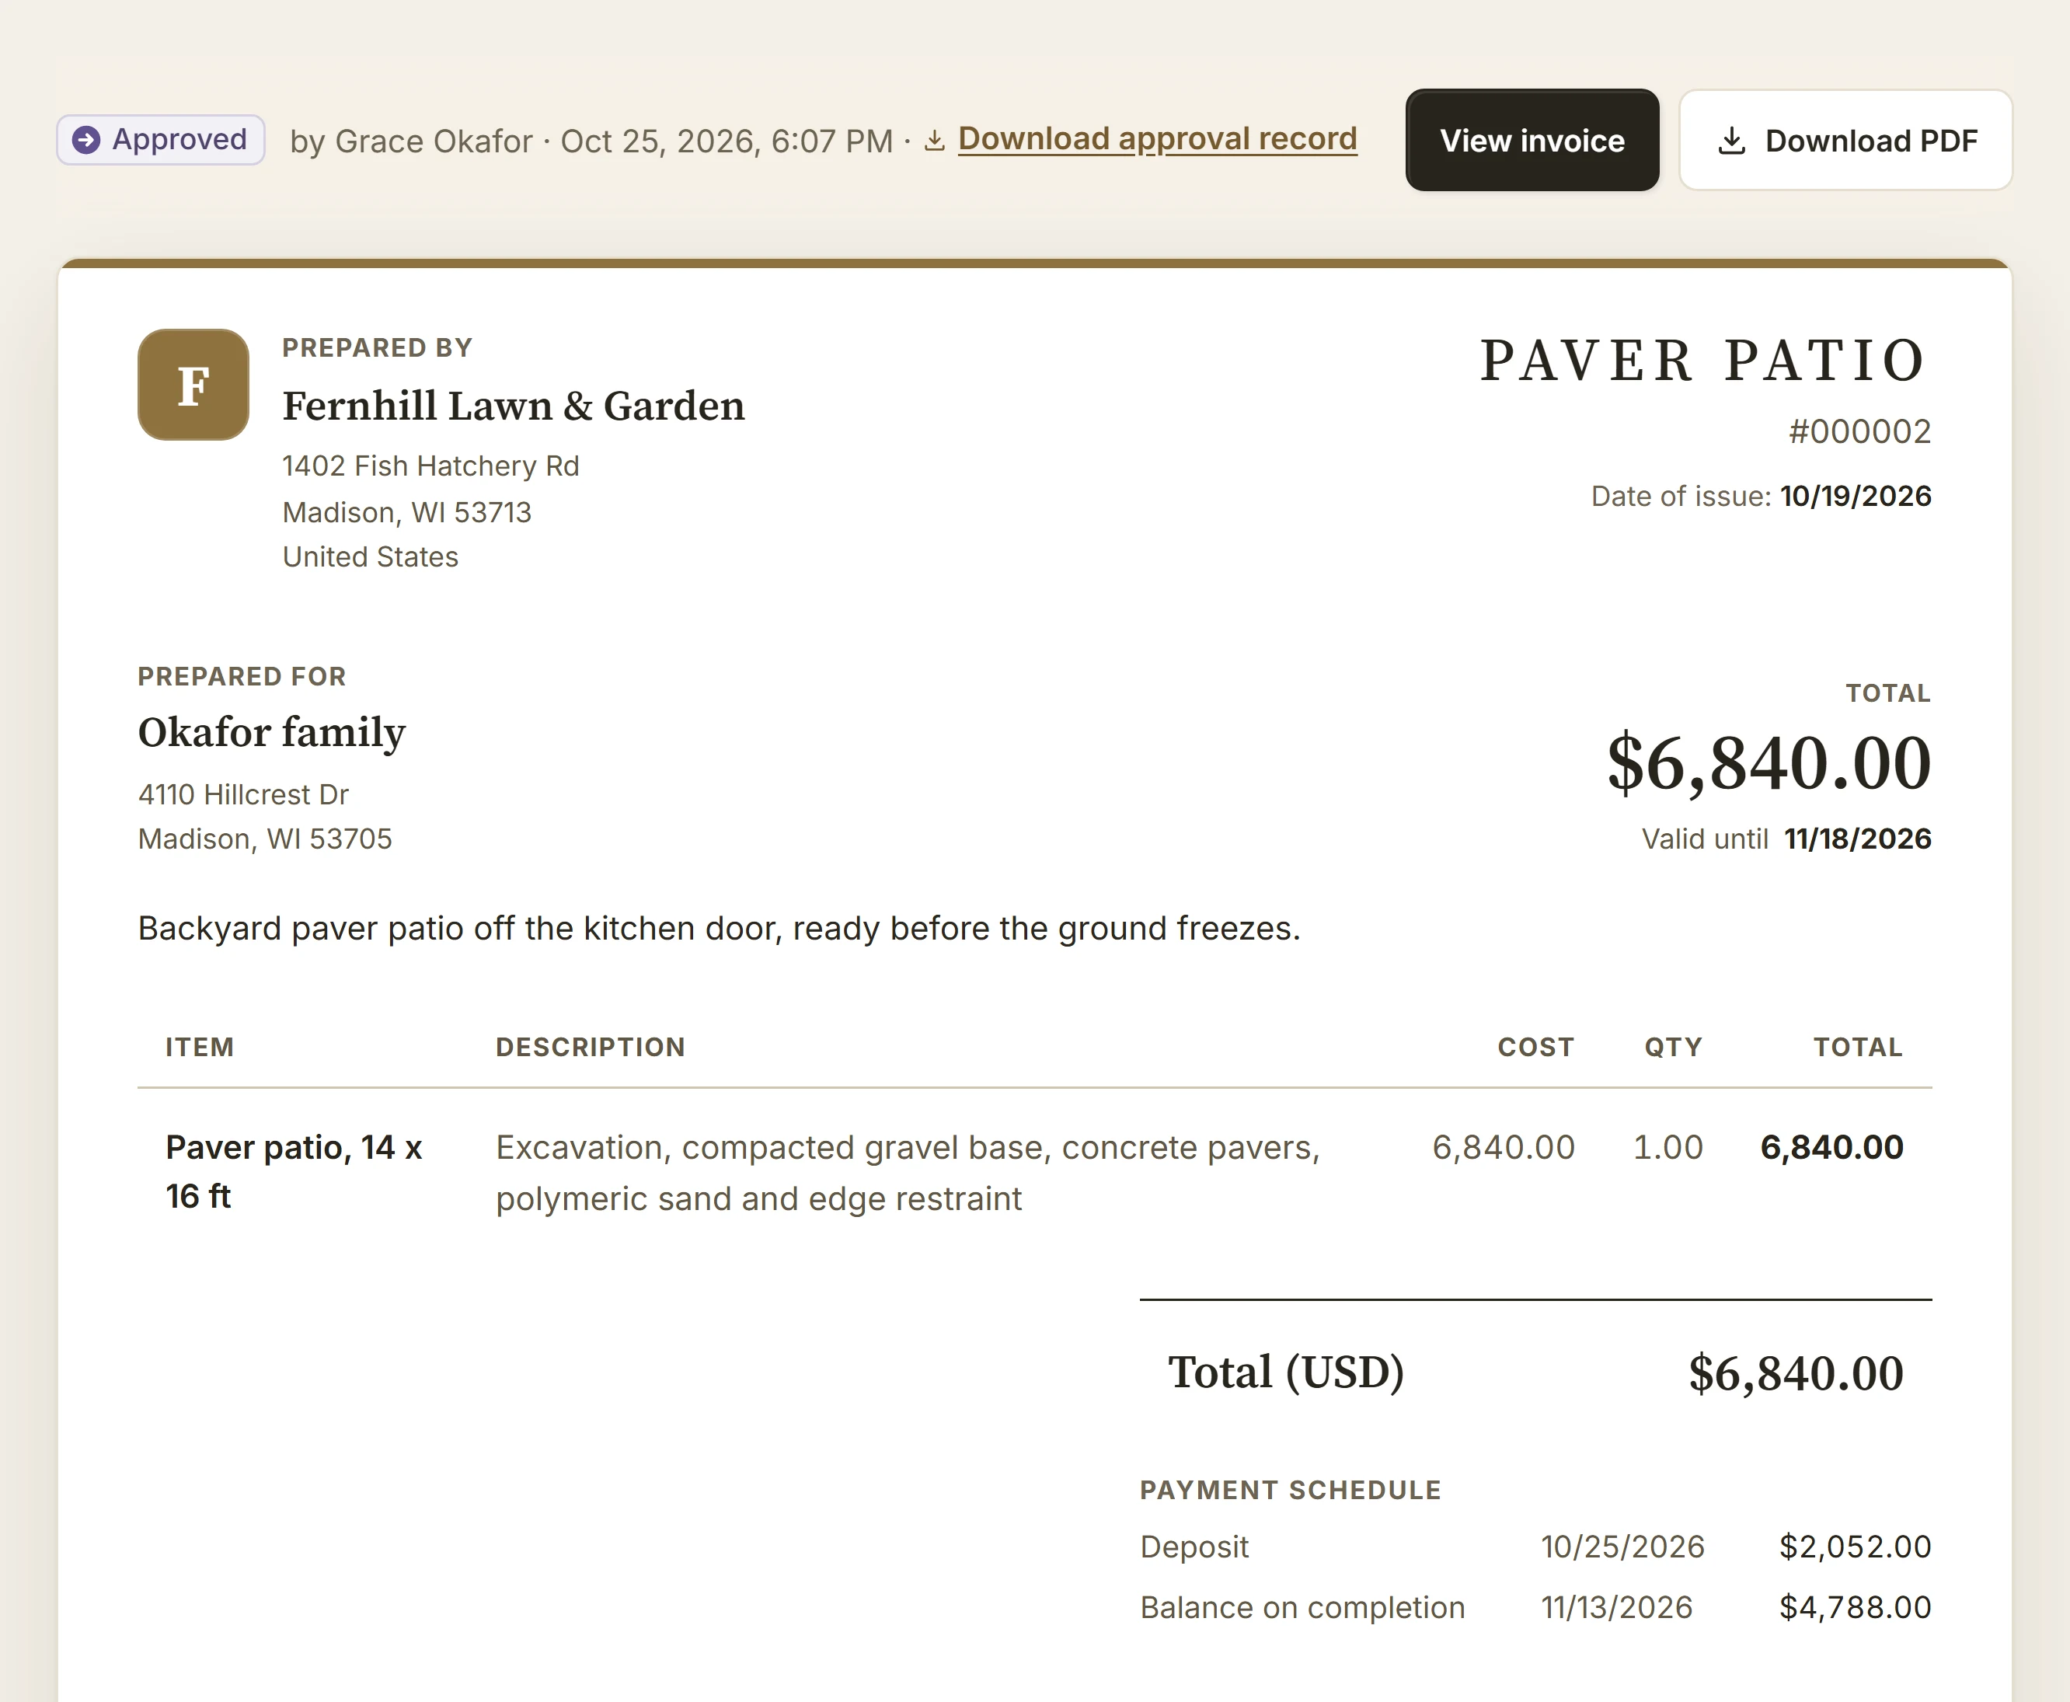Click the DESCRIPTION column header
The height and width of the screenshot is (1702, 2070).
click(x=590, y=1047)
